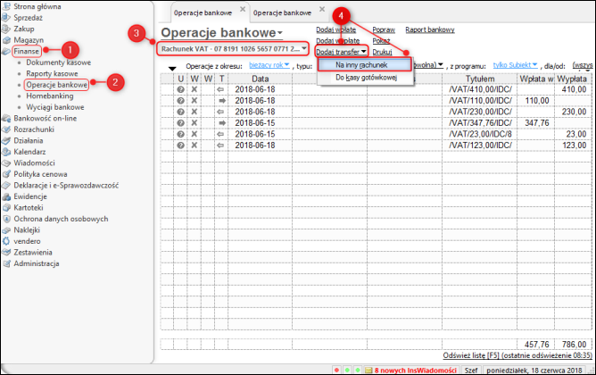This screenshot has height=375, width=596.
Task: Click the left arrow icon in 23,00 row
Action: [x=220, y=134]
